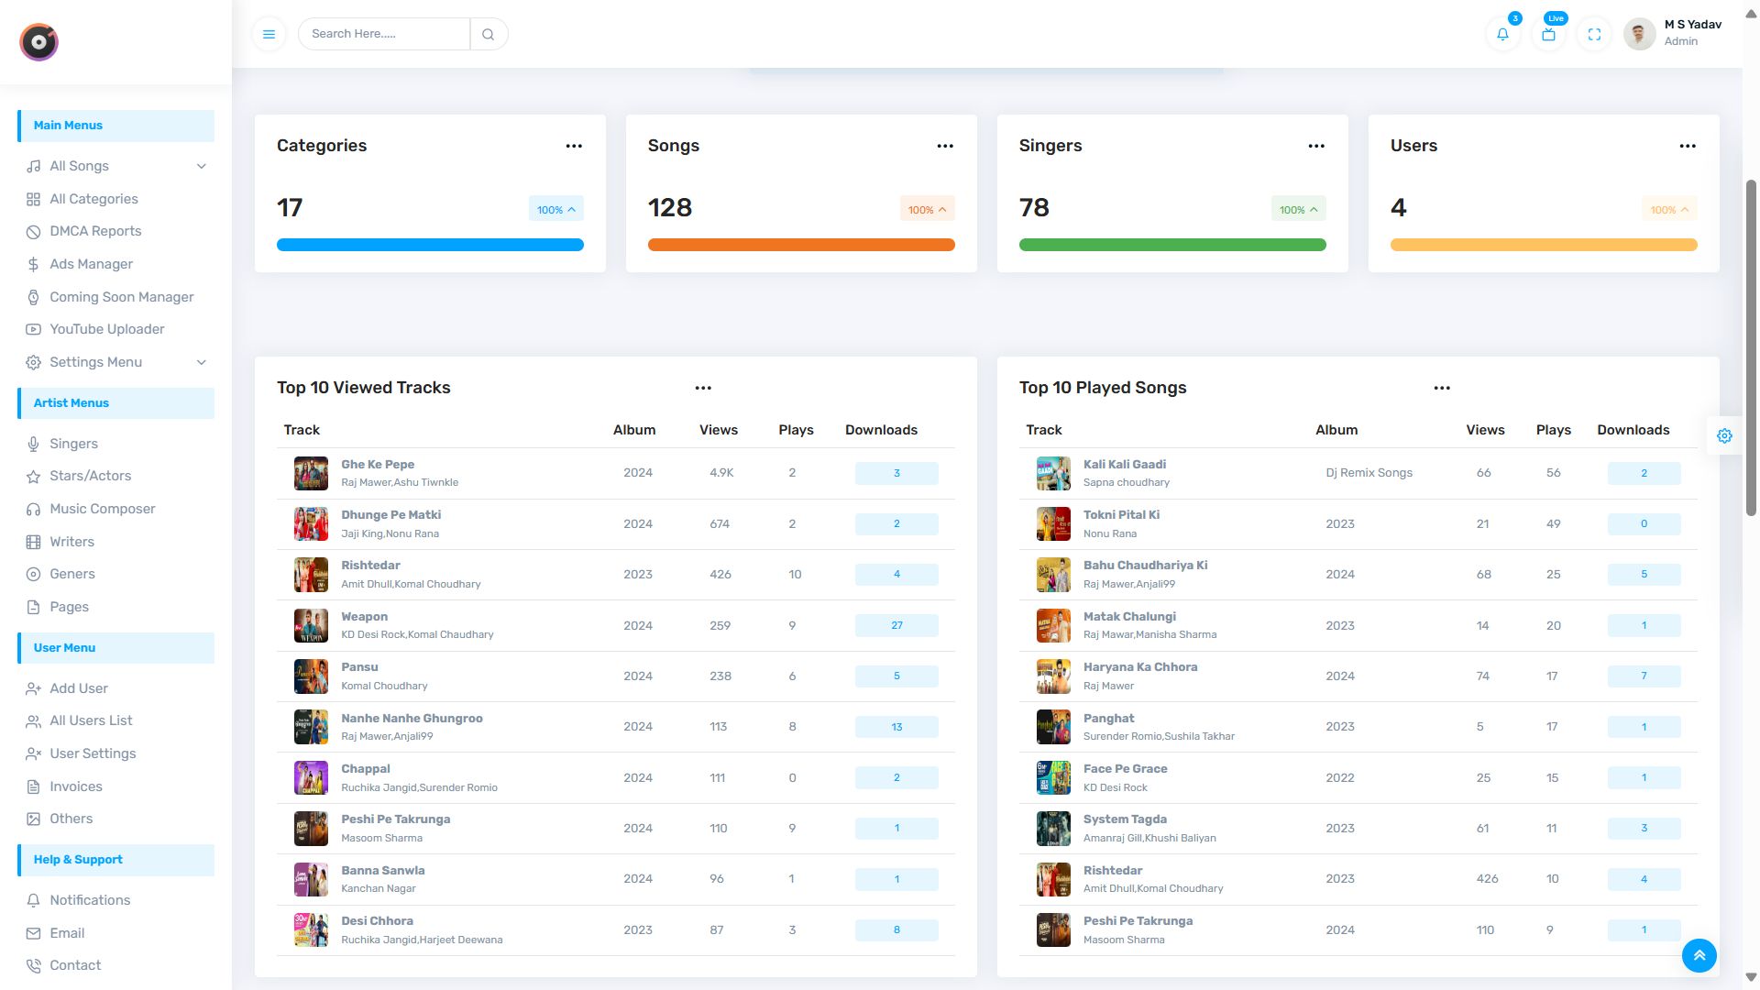This screenshot has width=1760, height=990.
Task: Open the Live TV icon
Action: tap(1548, 35)
